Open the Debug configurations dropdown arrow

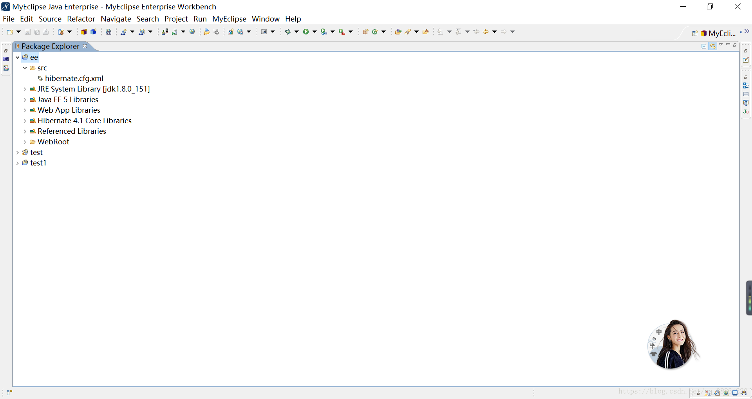click(296, 32)
